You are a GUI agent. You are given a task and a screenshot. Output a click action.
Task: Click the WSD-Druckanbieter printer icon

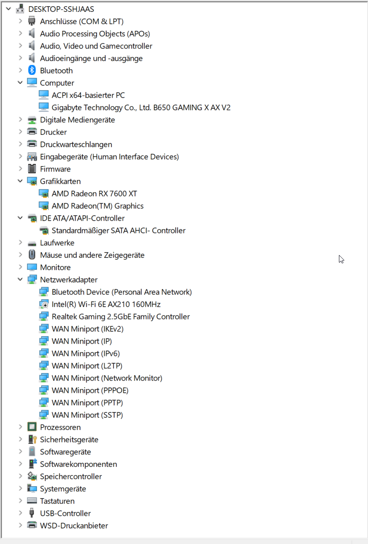click(x=32, y=525)
